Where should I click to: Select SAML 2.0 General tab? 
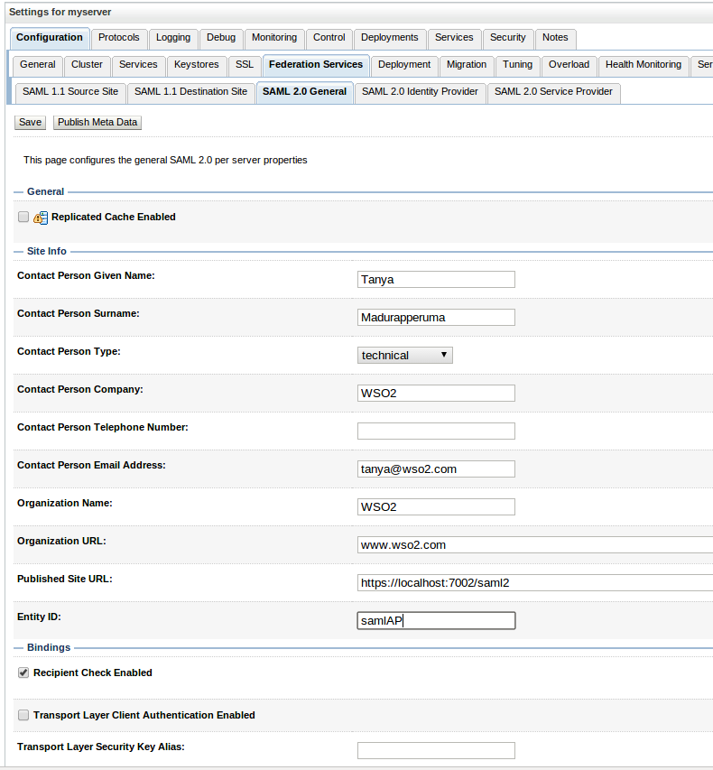pos(304,92)
